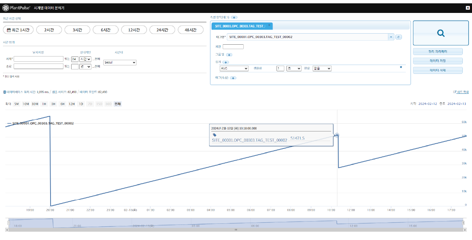Toggle the 1H zoom range button
The height and width of the screenshot is (240, 472).
point(44,104)
